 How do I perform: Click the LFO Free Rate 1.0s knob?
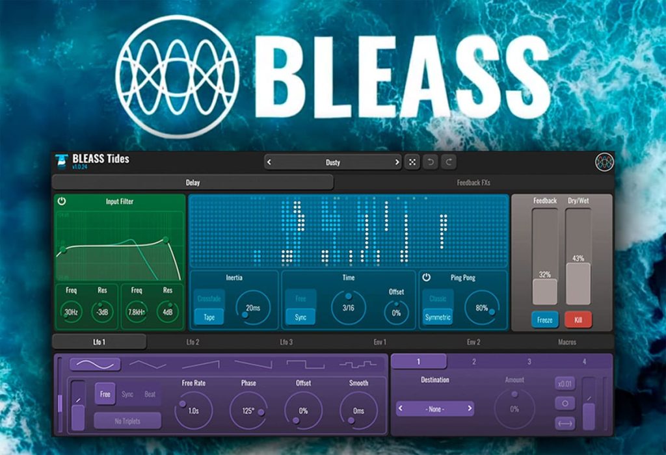tap(193, 410)
